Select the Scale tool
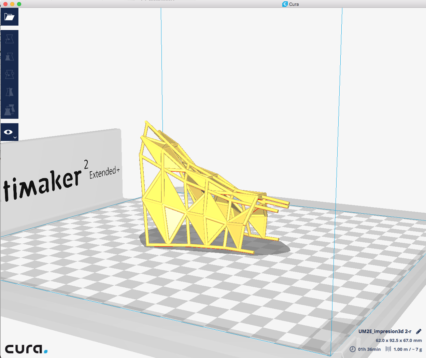The width and height of the screenshot is (426, 358). coord(9,56)
